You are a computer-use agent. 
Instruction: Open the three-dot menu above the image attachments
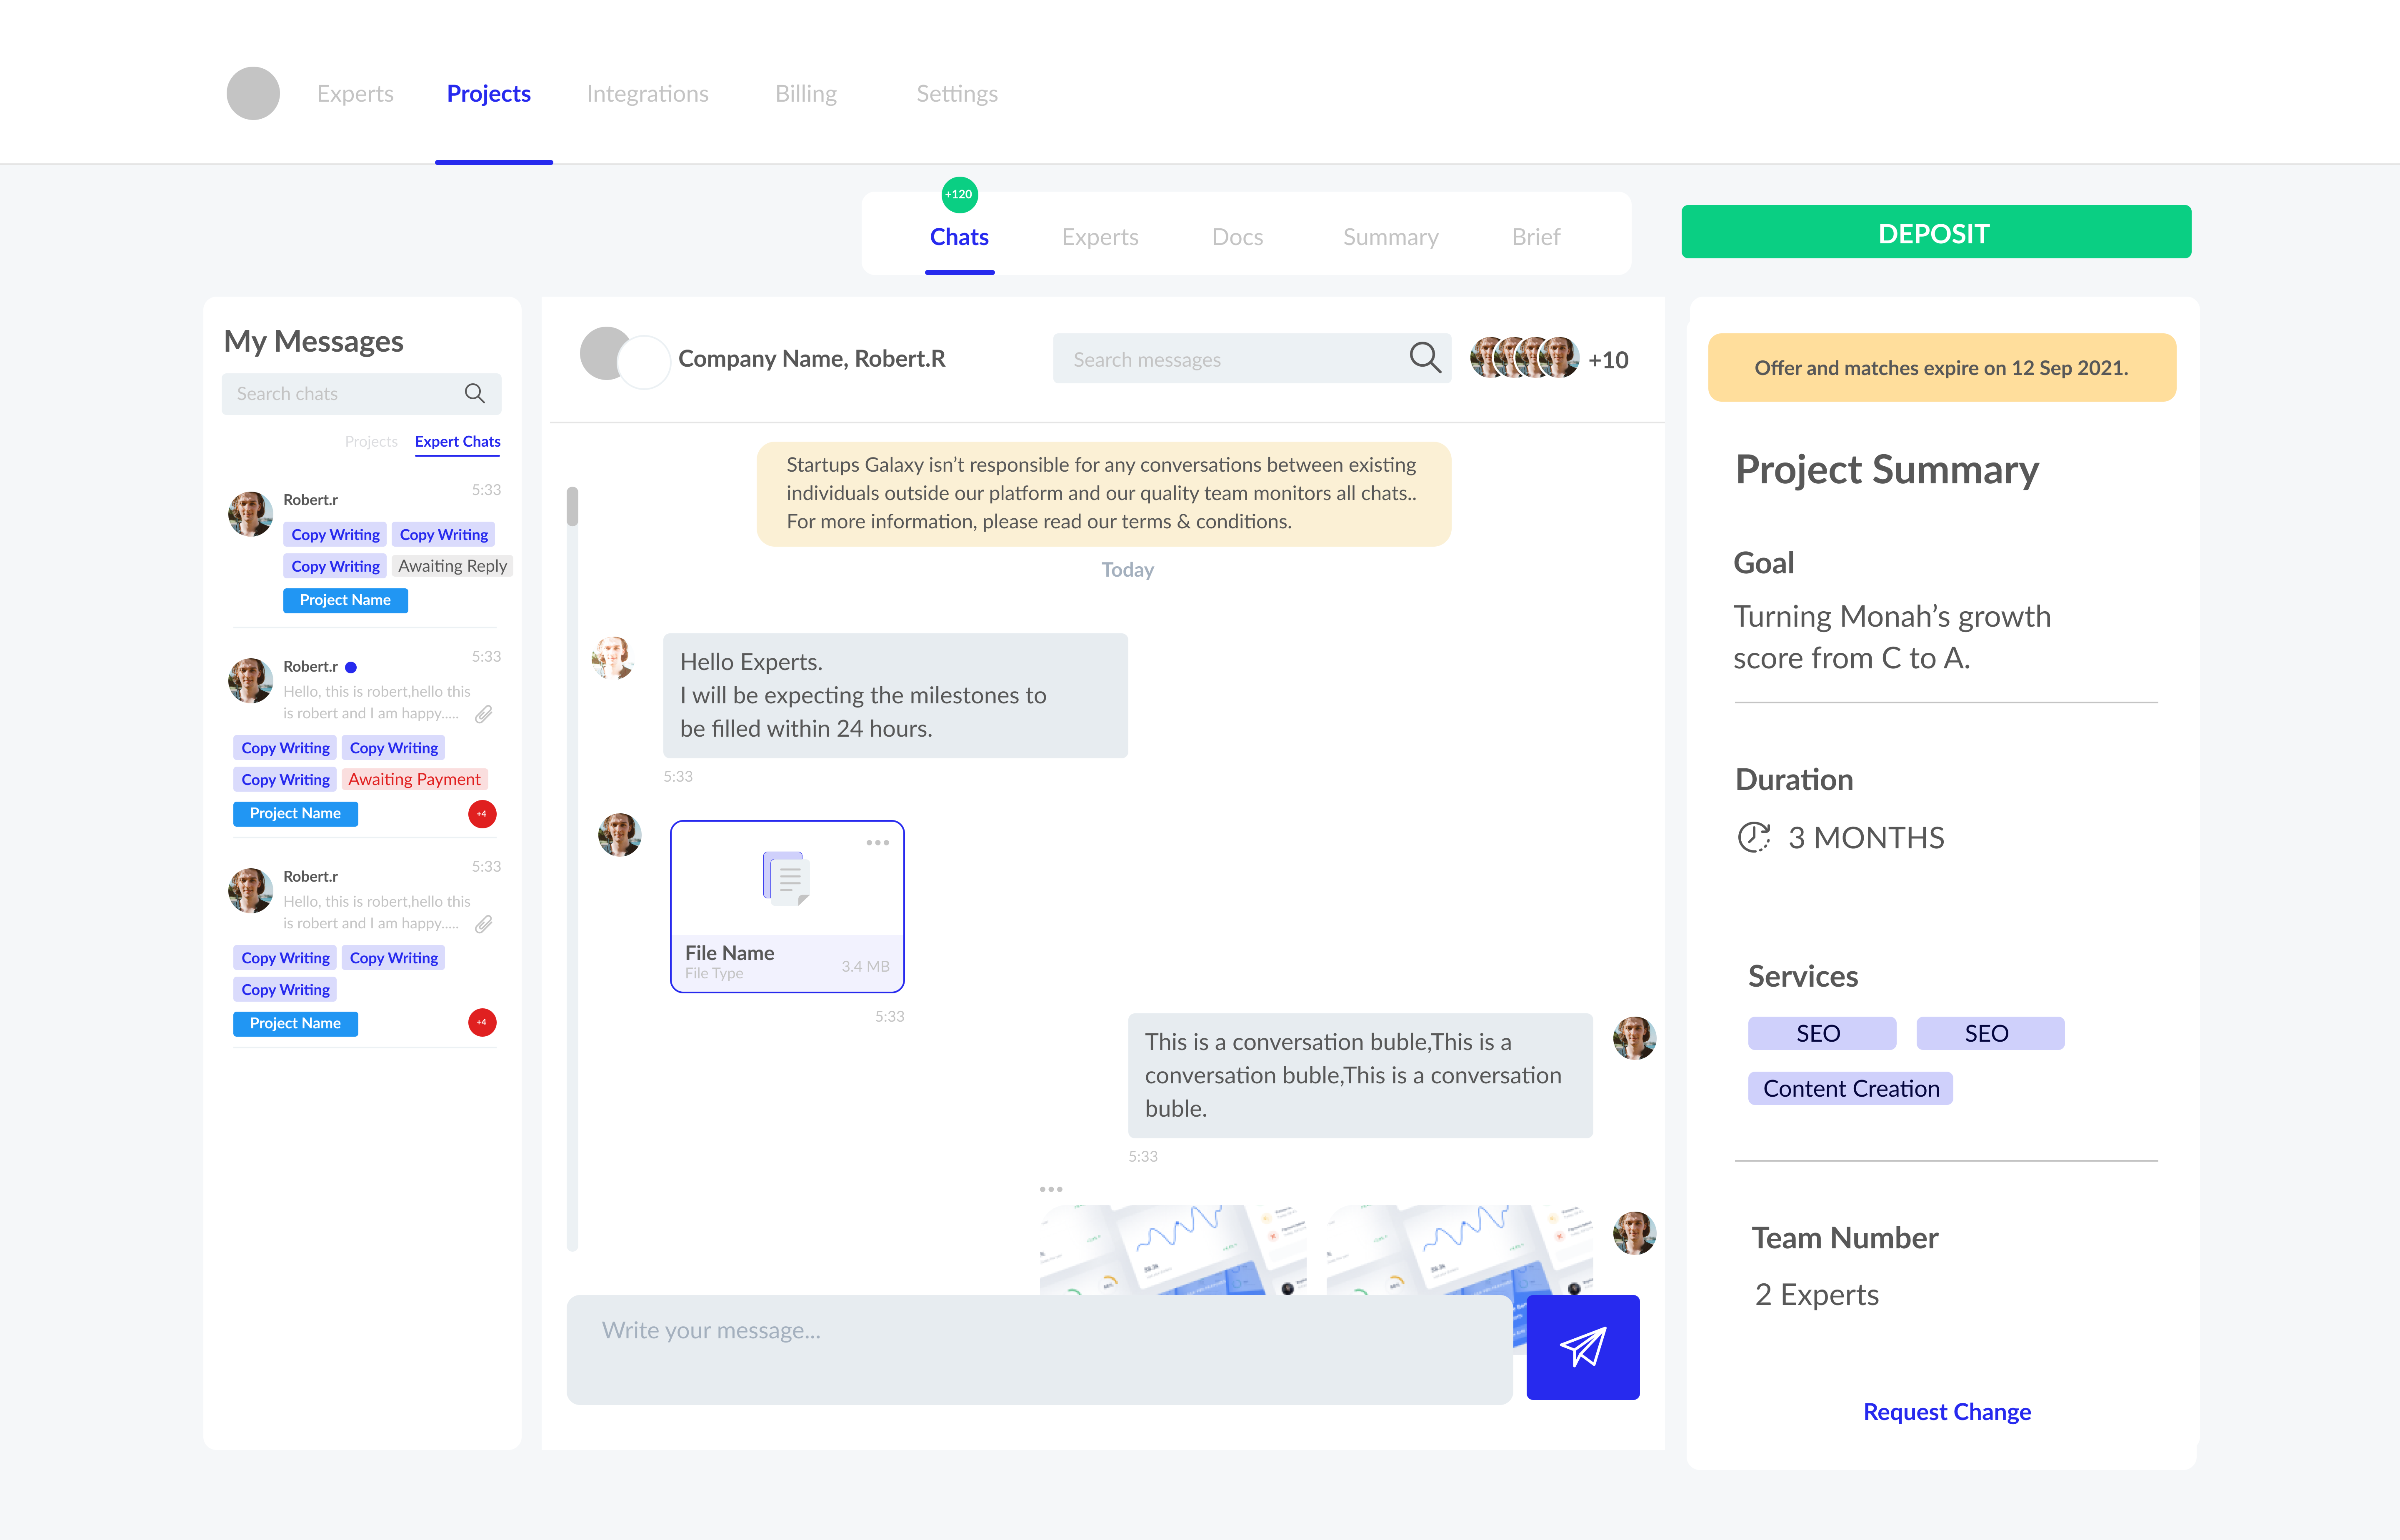[1051, 1189]
